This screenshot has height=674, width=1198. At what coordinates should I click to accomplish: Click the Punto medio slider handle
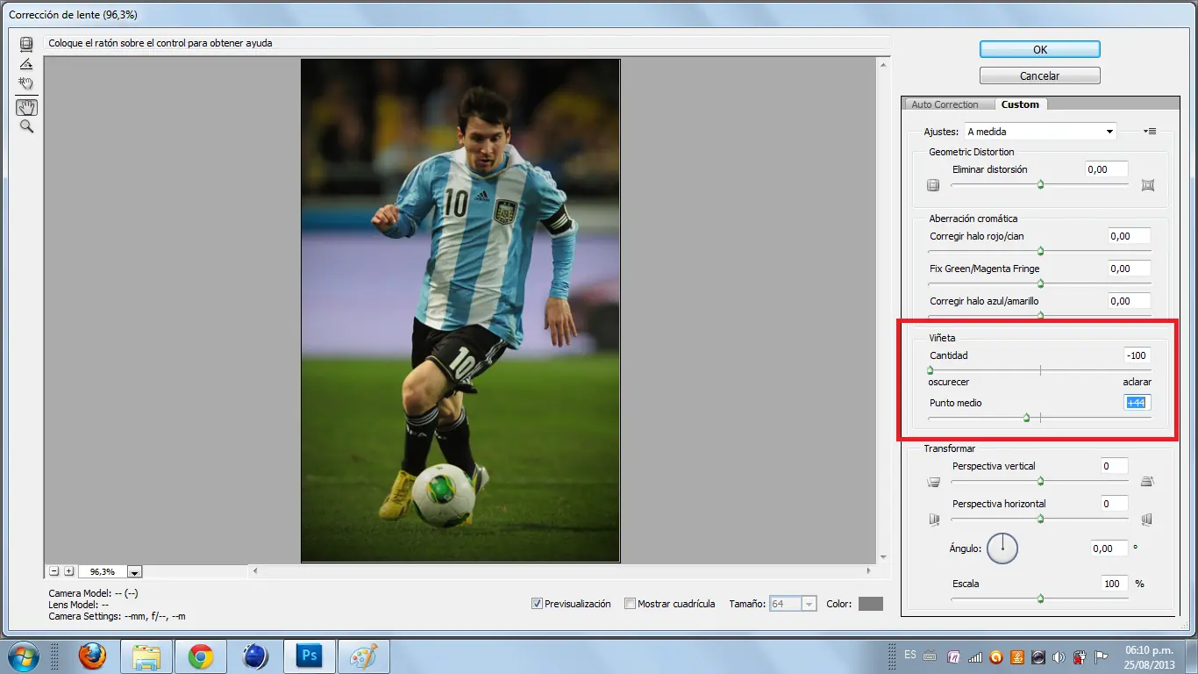pos(1026,418)
